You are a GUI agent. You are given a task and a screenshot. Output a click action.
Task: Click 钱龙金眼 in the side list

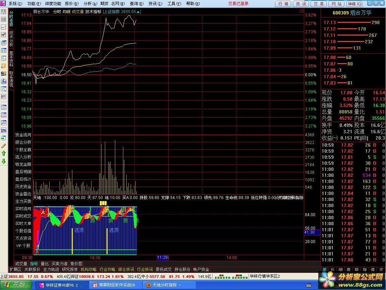(x=23, y=164)
